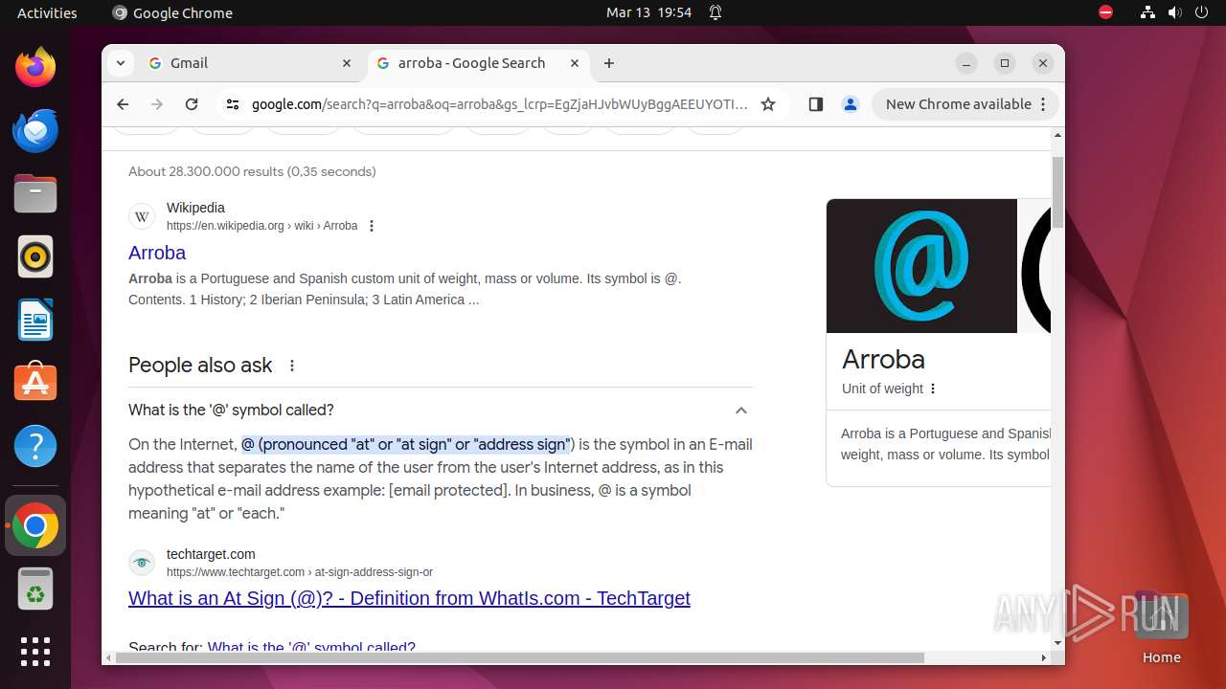Viewport: 1226px width, 689px height.
Task: Click the Wikipedia site favicon
Action: pos(142,216)
